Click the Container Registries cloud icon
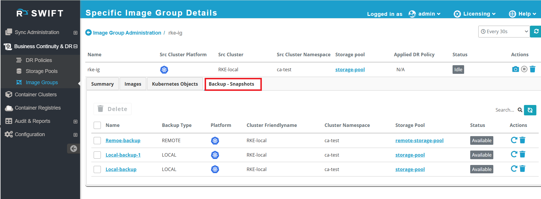The width and height of the screenshot is (541, 199). click(x=9, y=108)
